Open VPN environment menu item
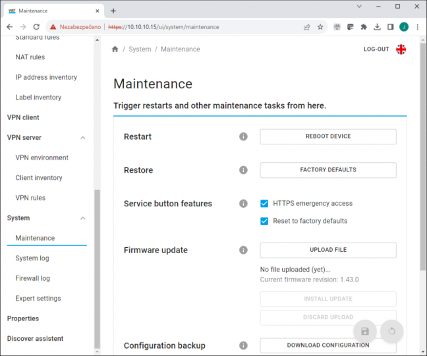The height and width of the screenshot is (356, 427). click(42, 158)
